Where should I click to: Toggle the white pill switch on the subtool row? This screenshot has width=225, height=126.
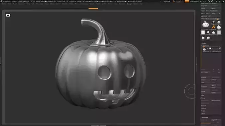pos(210,48)
